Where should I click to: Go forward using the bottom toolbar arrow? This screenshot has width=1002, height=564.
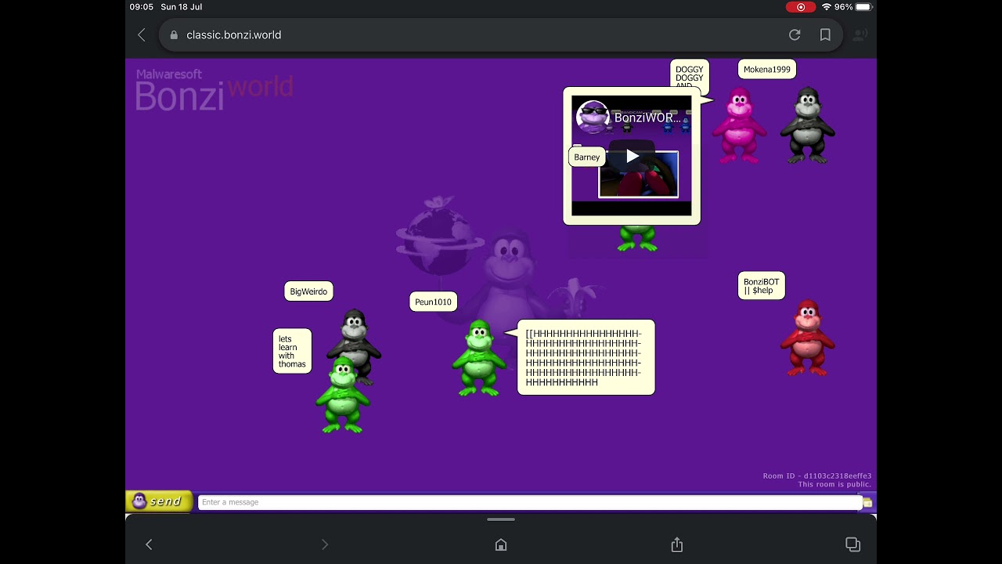325,544
